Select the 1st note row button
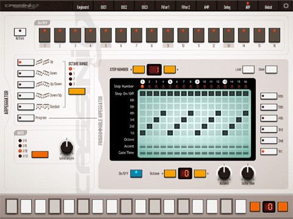This screenshot has height=219, width=293. click(269, 151)
